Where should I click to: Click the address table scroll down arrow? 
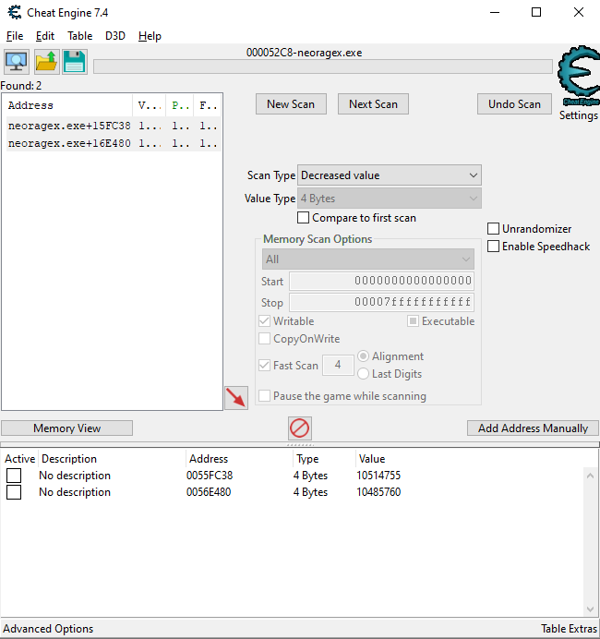pyautogui.click(x=590, y=609)
